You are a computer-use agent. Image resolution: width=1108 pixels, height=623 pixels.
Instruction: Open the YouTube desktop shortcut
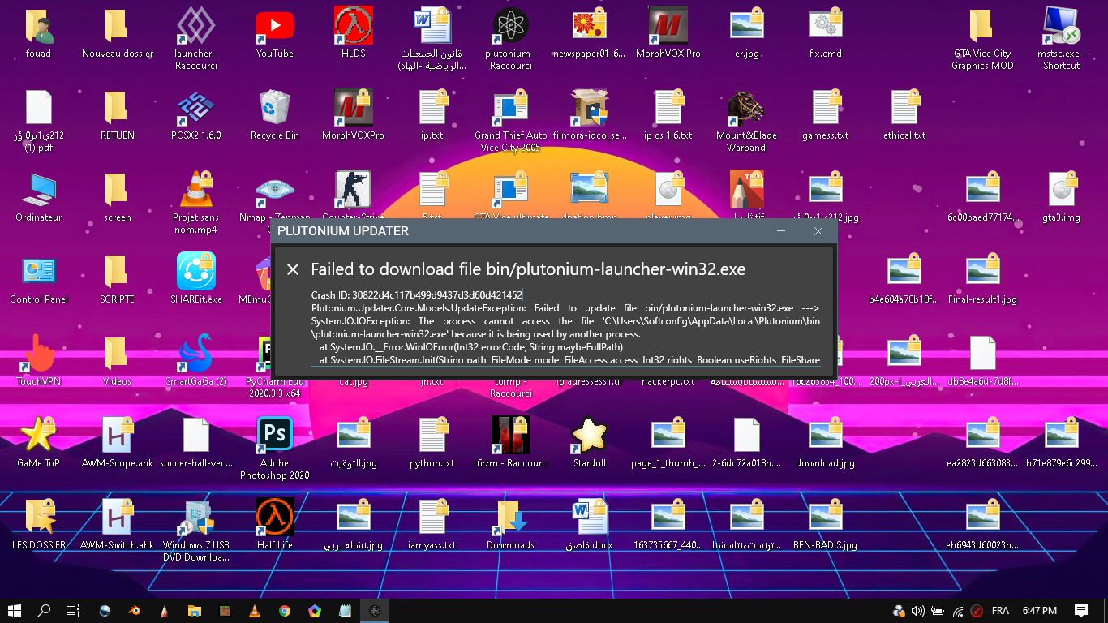(274, 34)
